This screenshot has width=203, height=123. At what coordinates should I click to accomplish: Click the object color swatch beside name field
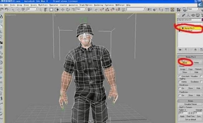point(202,20)
